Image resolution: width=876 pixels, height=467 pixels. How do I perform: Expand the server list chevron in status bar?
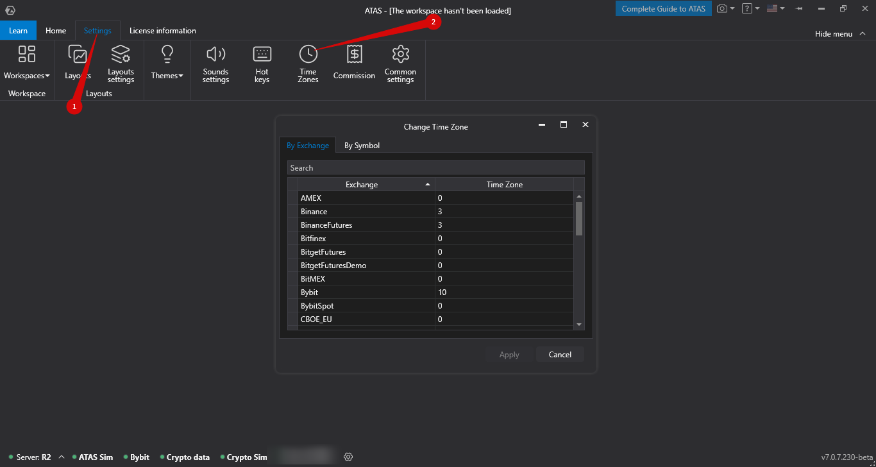point(62,457)
